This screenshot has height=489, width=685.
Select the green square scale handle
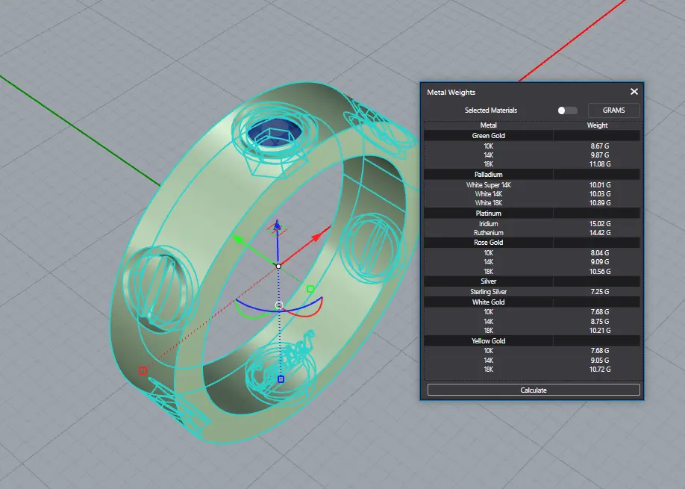point(310,289)
